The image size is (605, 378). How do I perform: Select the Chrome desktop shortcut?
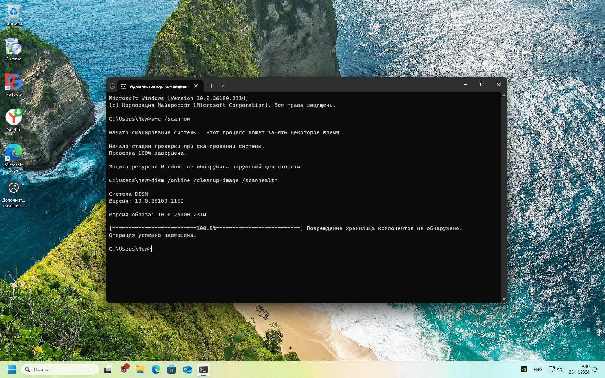(x=14, y=49)
